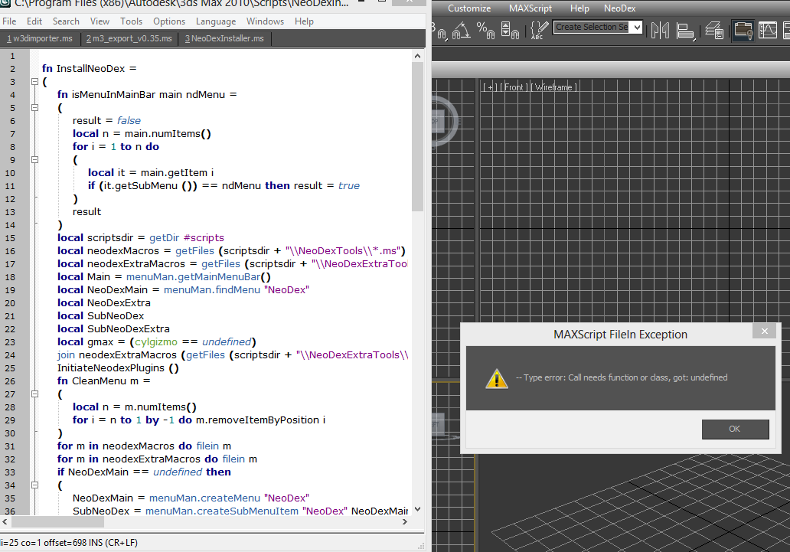Open Edit Named Selection Sets icon

click(538, 31)
